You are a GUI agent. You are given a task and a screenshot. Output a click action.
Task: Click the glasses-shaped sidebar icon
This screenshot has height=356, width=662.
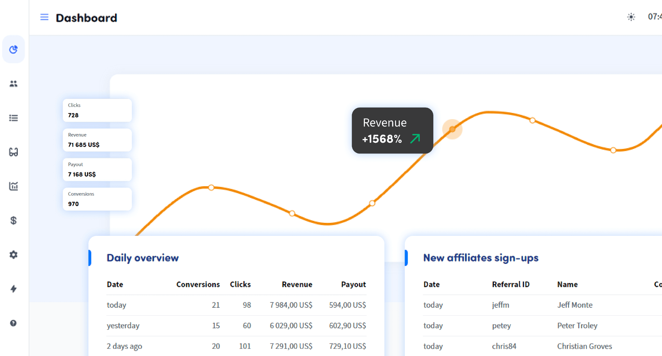point(13,152)
